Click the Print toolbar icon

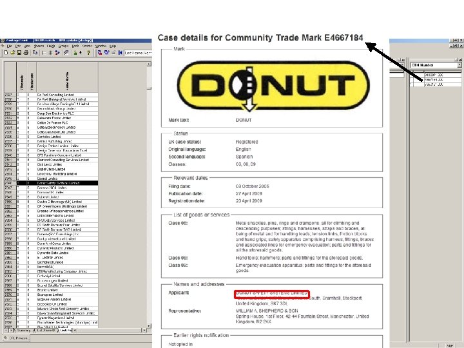[x=26, y=53]
